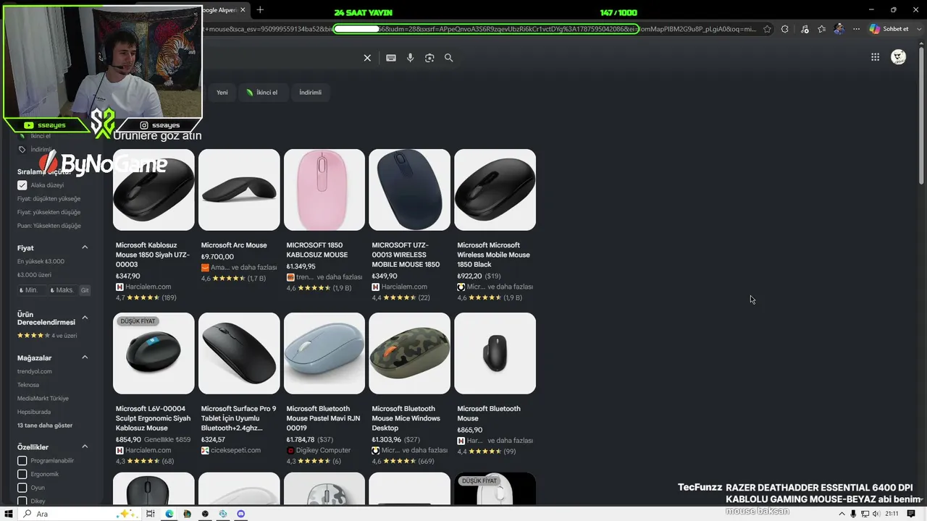927x521 pixels.
Task: Open the browser favorites list icon
Action: click(822, 29)
